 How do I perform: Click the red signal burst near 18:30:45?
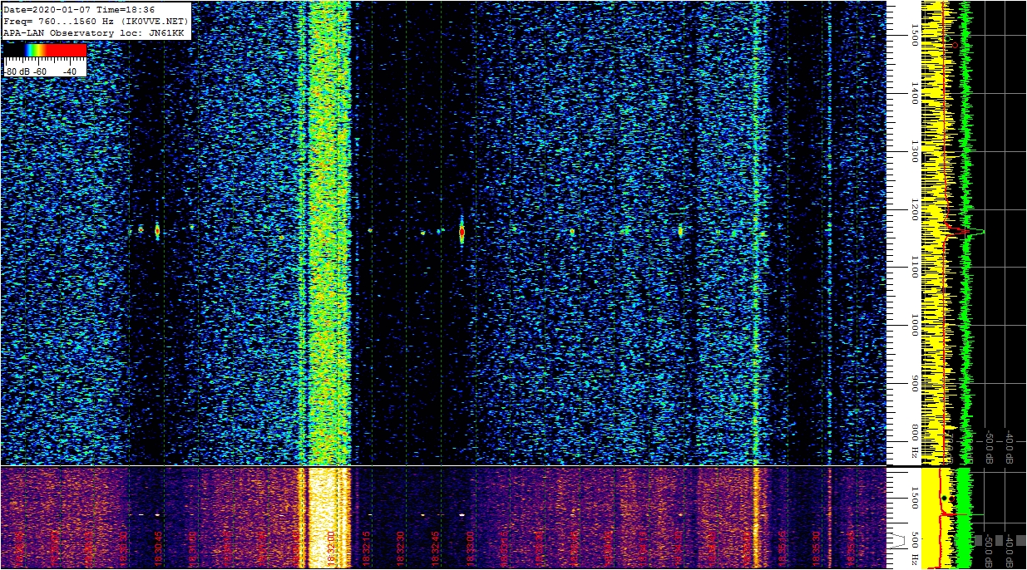(156, 231)
